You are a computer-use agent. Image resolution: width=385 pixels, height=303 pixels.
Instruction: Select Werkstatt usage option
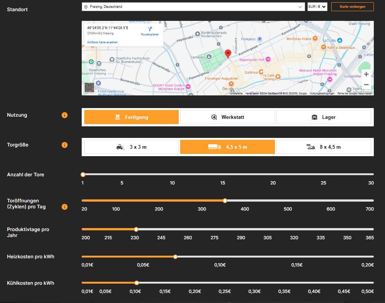(227, 117)
